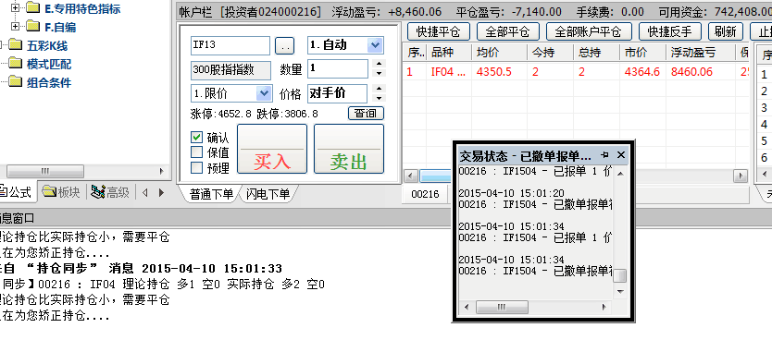Click the 刷新 refresh button
Image resolution: width=772 pixels, height=352 pixels.
[726, 32]
